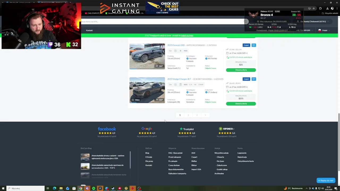Open 2019 Dodge Charger, R/T listing title
The height and width of the screenshot is (191, 340).
click(x=179, y=79)
